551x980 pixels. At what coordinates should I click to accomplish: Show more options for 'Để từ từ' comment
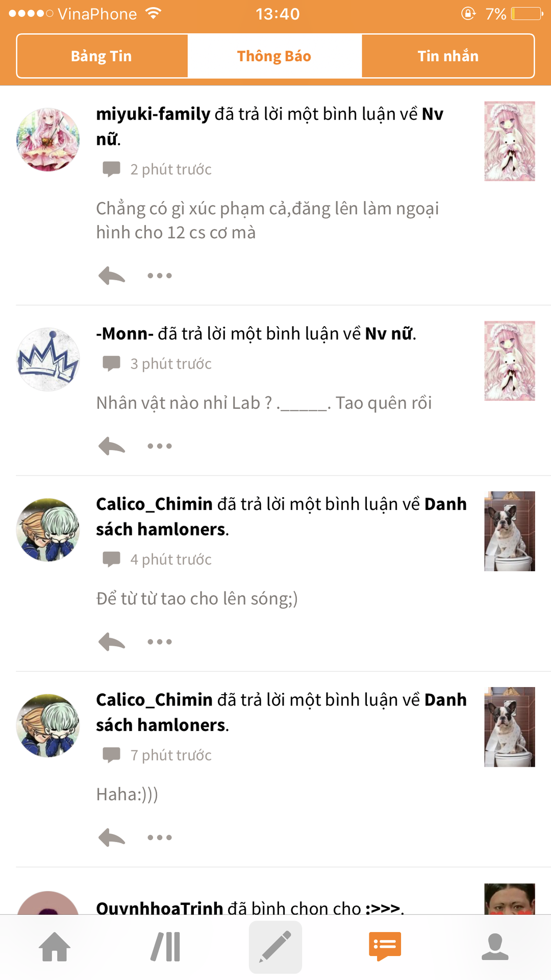coord(160,642)
